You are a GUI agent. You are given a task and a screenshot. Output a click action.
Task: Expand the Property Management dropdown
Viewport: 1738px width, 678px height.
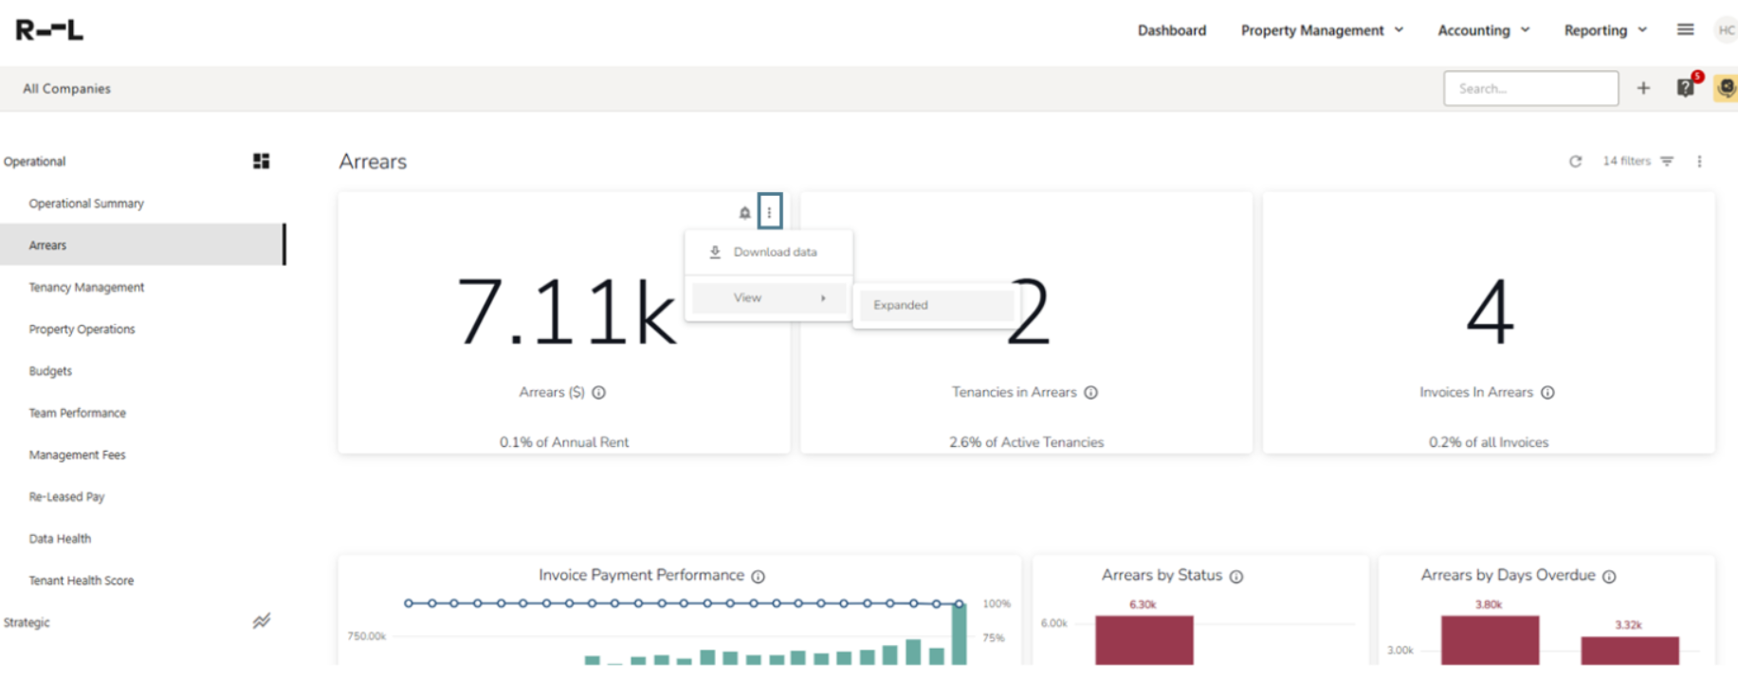tap(1322, 30)
